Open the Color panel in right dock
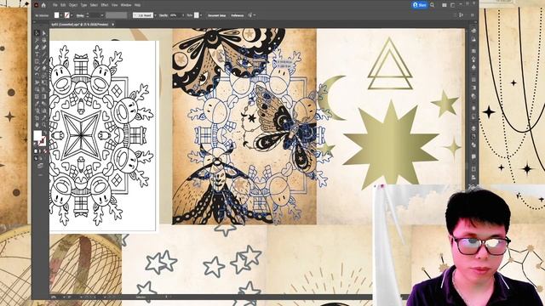545x306 pixels. 473,31
